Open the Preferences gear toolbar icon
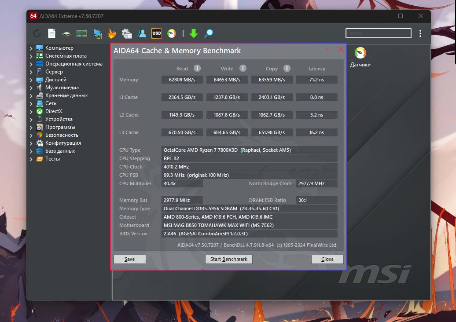Screen dimensions: 456x322 tap(127, 34)
